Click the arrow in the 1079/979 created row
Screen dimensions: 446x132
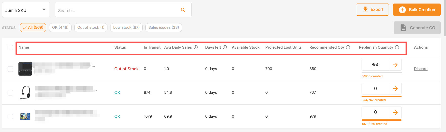395,112
